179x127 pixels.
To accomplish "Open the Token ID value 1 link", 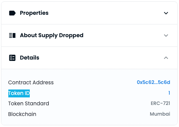I will 169,93.
